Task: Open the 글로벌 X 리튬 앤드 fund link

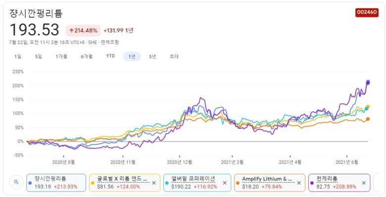Action: click(123, 179)
